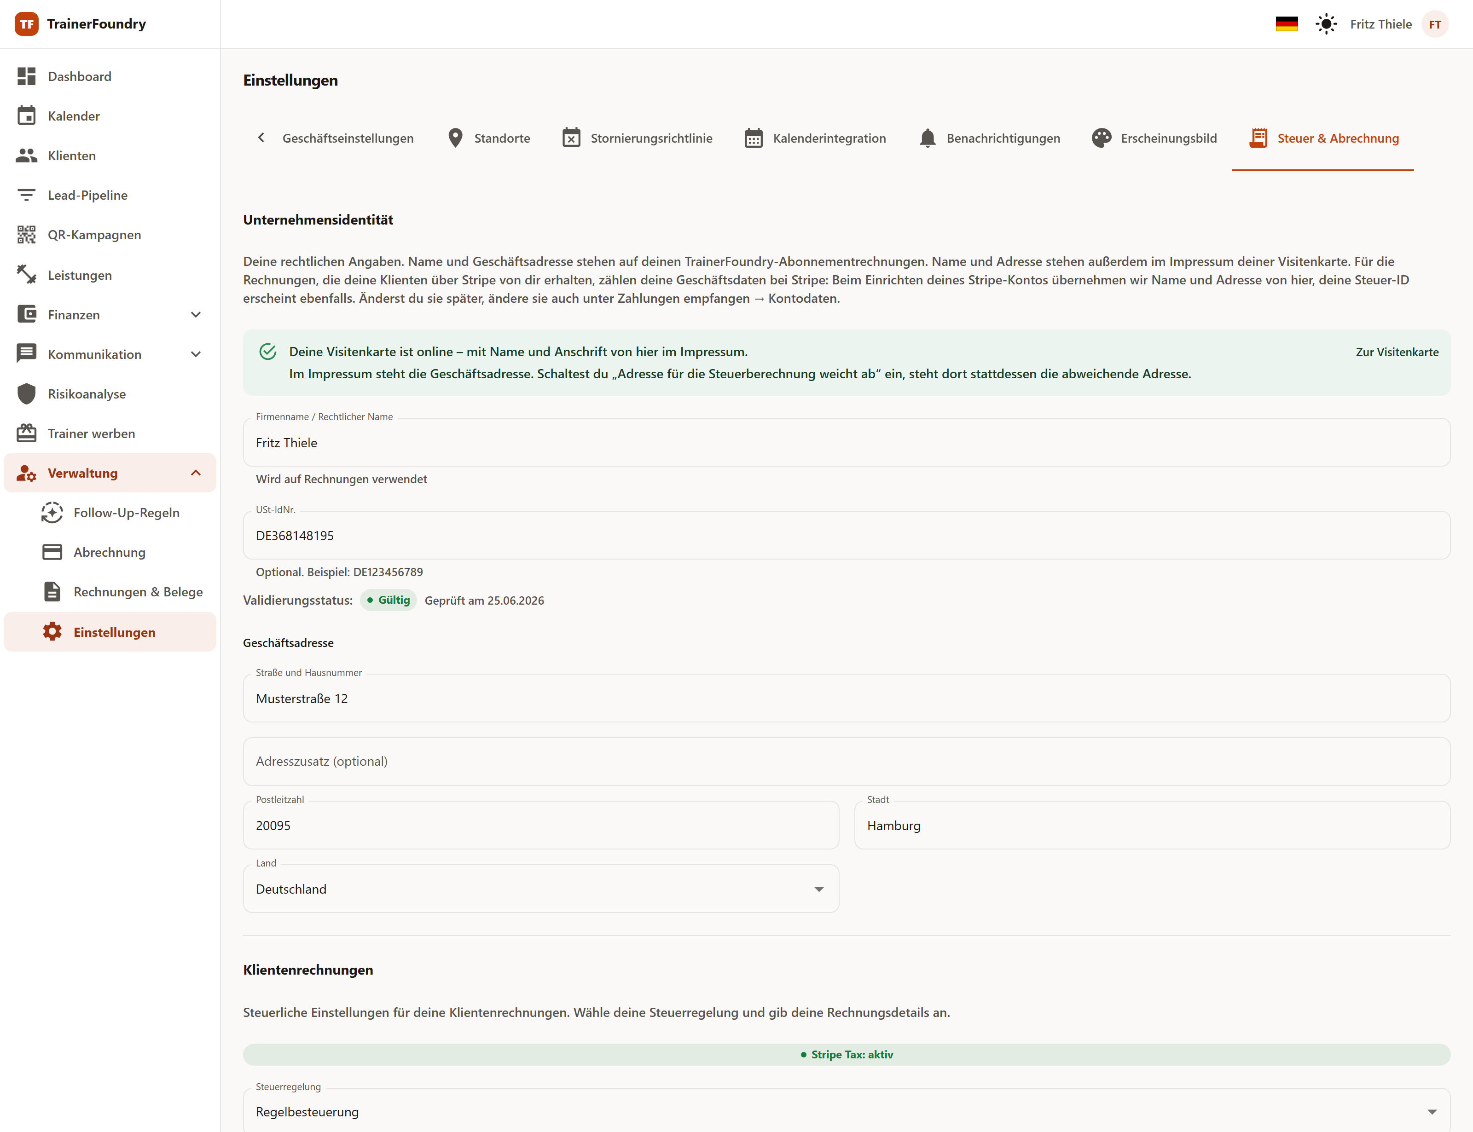Viewport: 1473px width, 1132px height.
Task: Open the Rechnungen & Belege document icon
Action: (52, 592)
